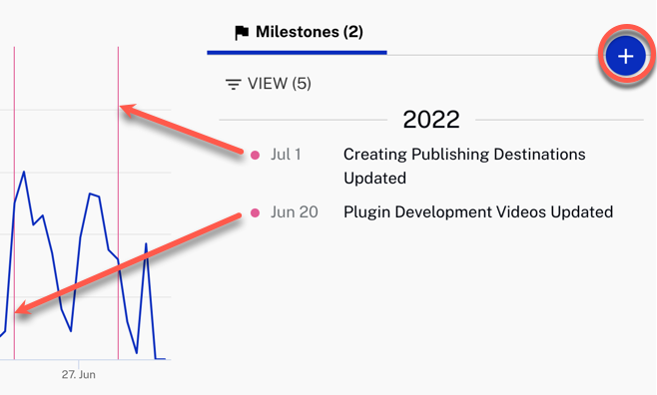
Task: Open Creating Publishing Destinations Updated milestone
Action: pos(464,167)
